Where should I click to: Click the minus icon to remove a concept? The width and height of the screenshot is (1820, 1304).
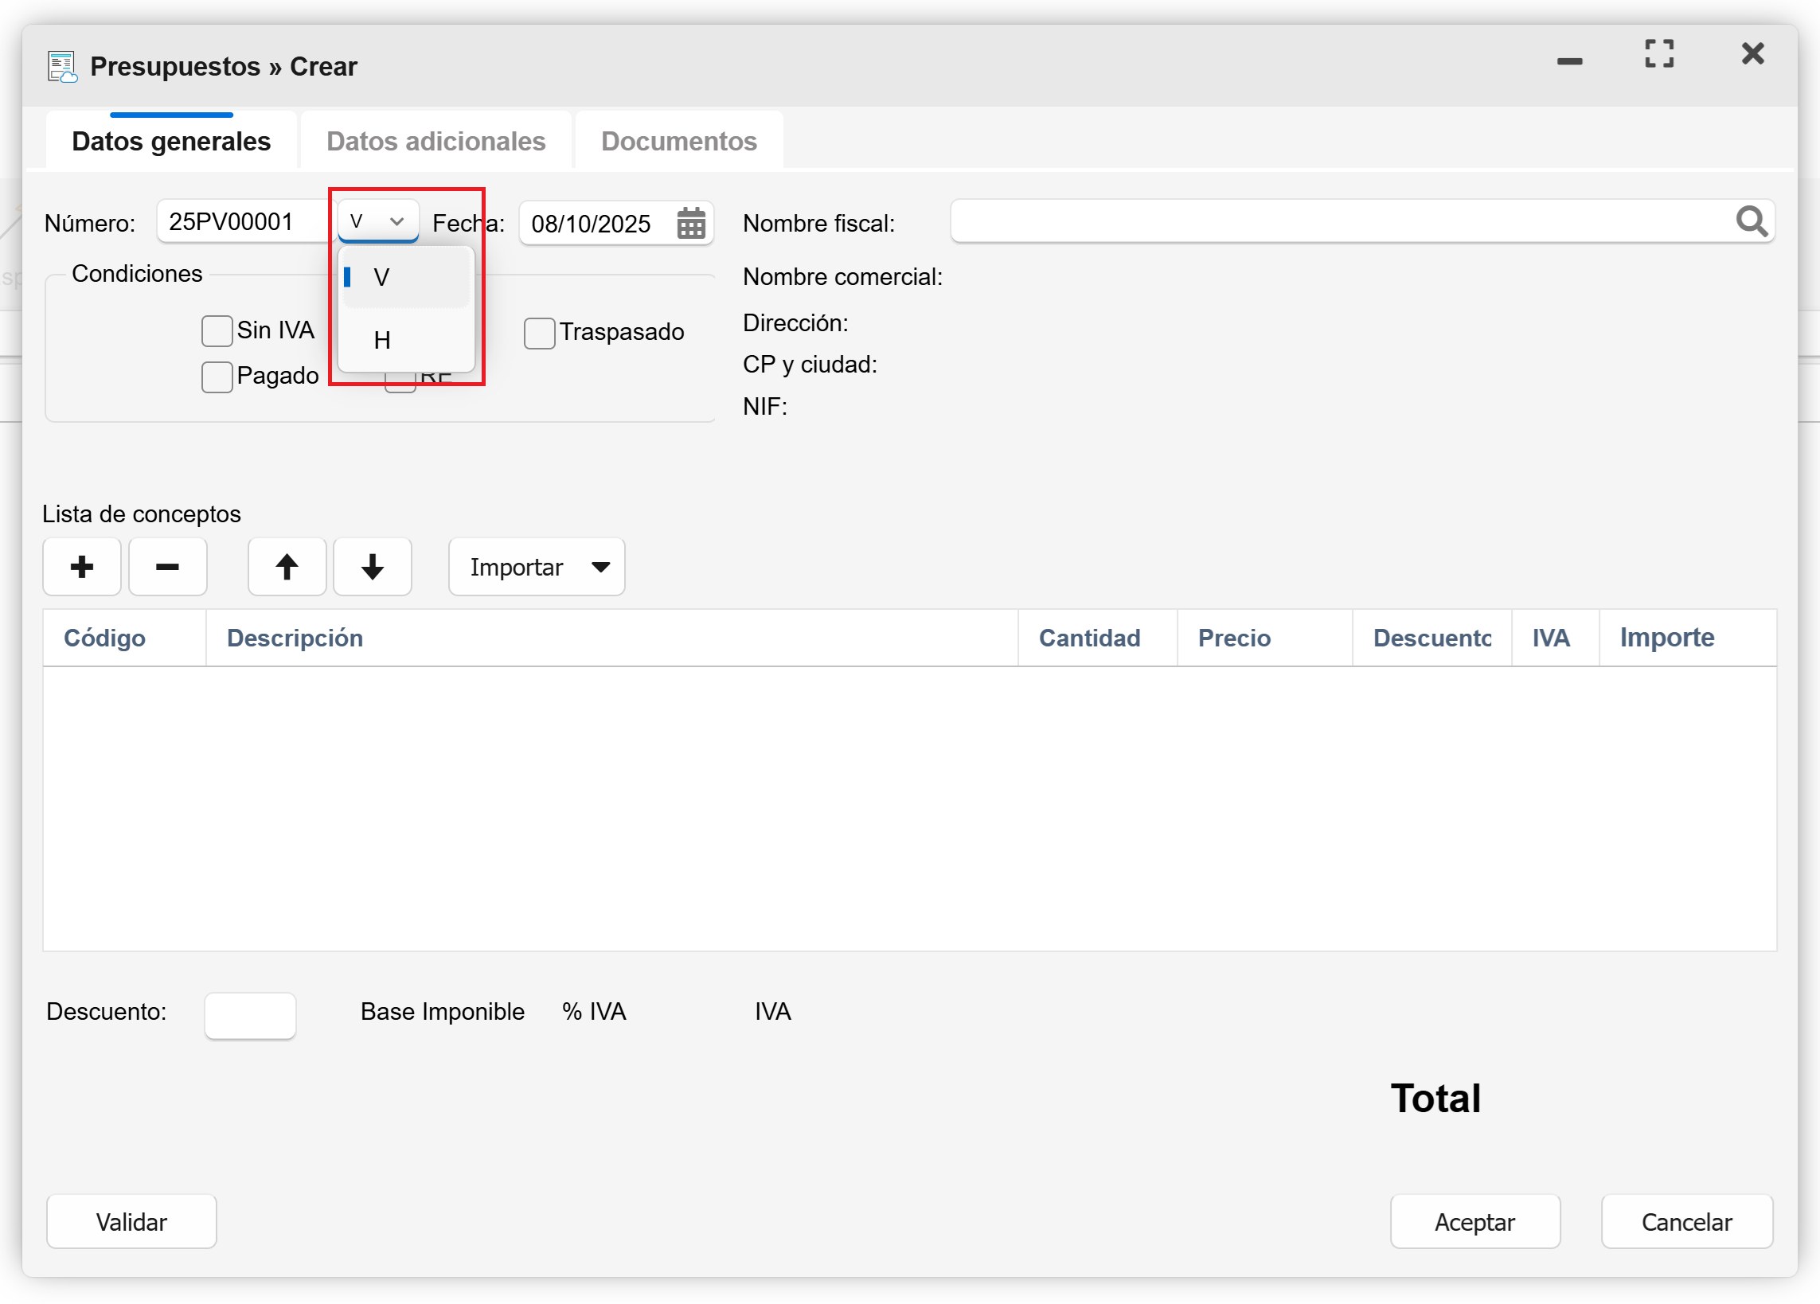[168, 568]
